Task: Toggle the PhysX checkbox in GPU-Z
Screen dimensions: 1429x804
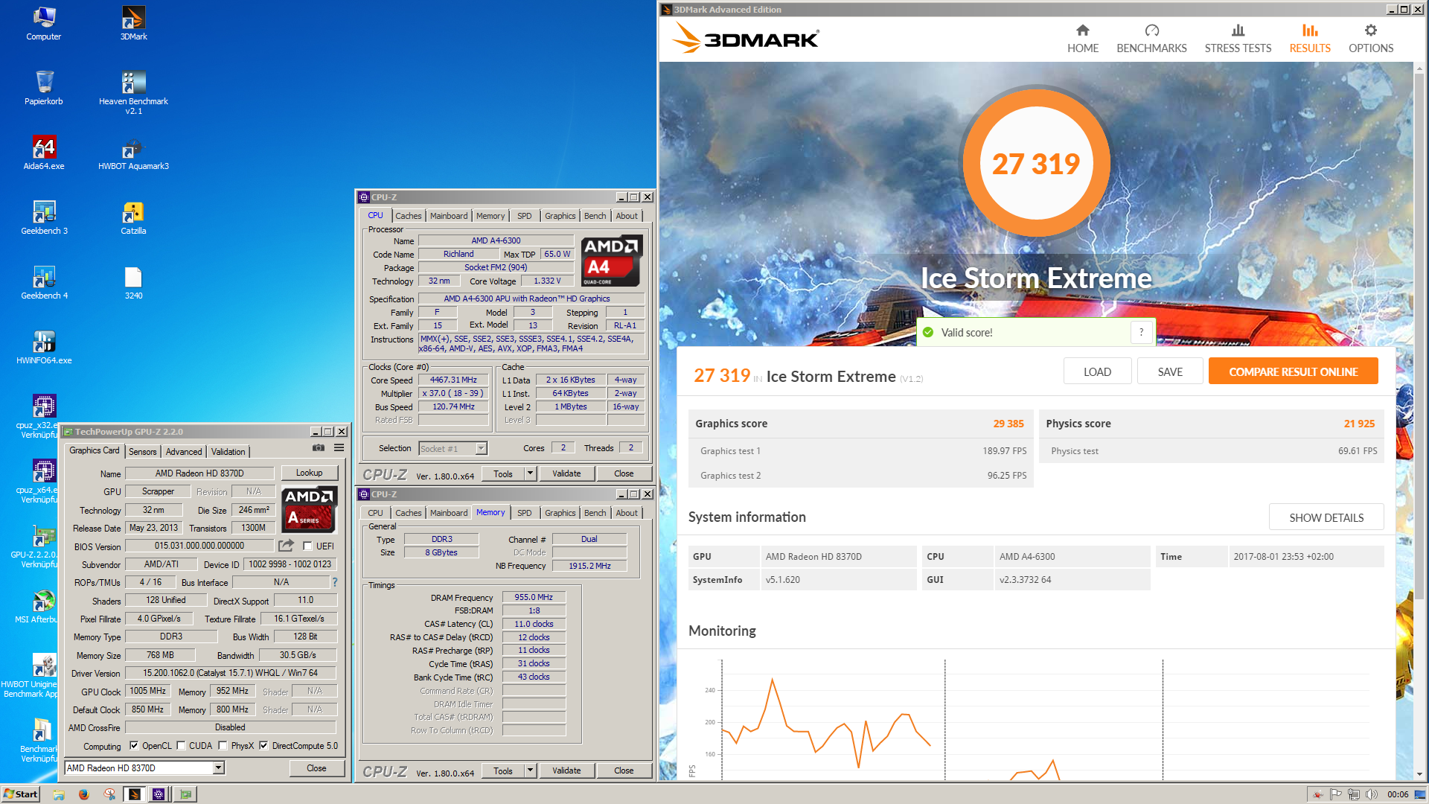Action: [223, 745]
